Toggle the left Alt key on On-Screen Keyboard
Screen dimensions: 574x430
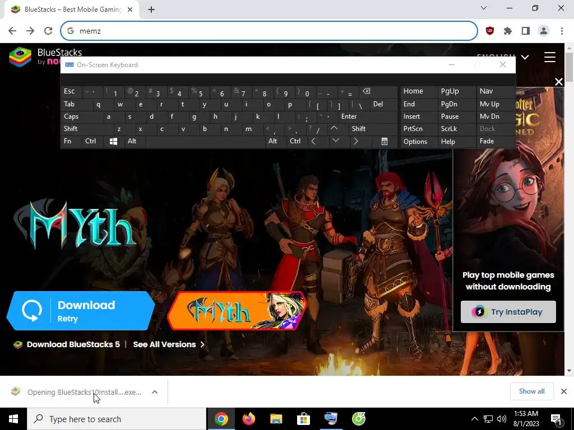135,141
